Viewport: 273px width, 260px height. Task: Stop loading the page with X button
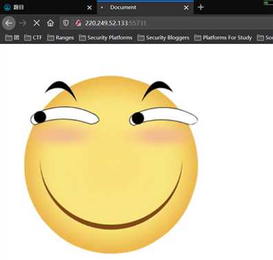point(37,23)
